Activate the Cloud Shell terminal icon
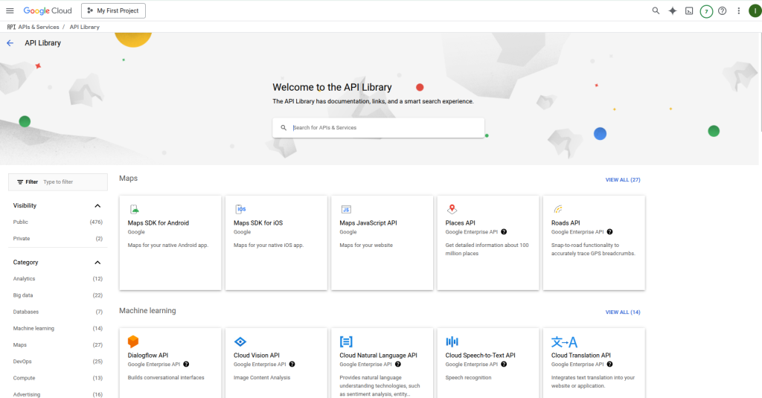This screenshot has width=762, height=398. pos(689,11)
